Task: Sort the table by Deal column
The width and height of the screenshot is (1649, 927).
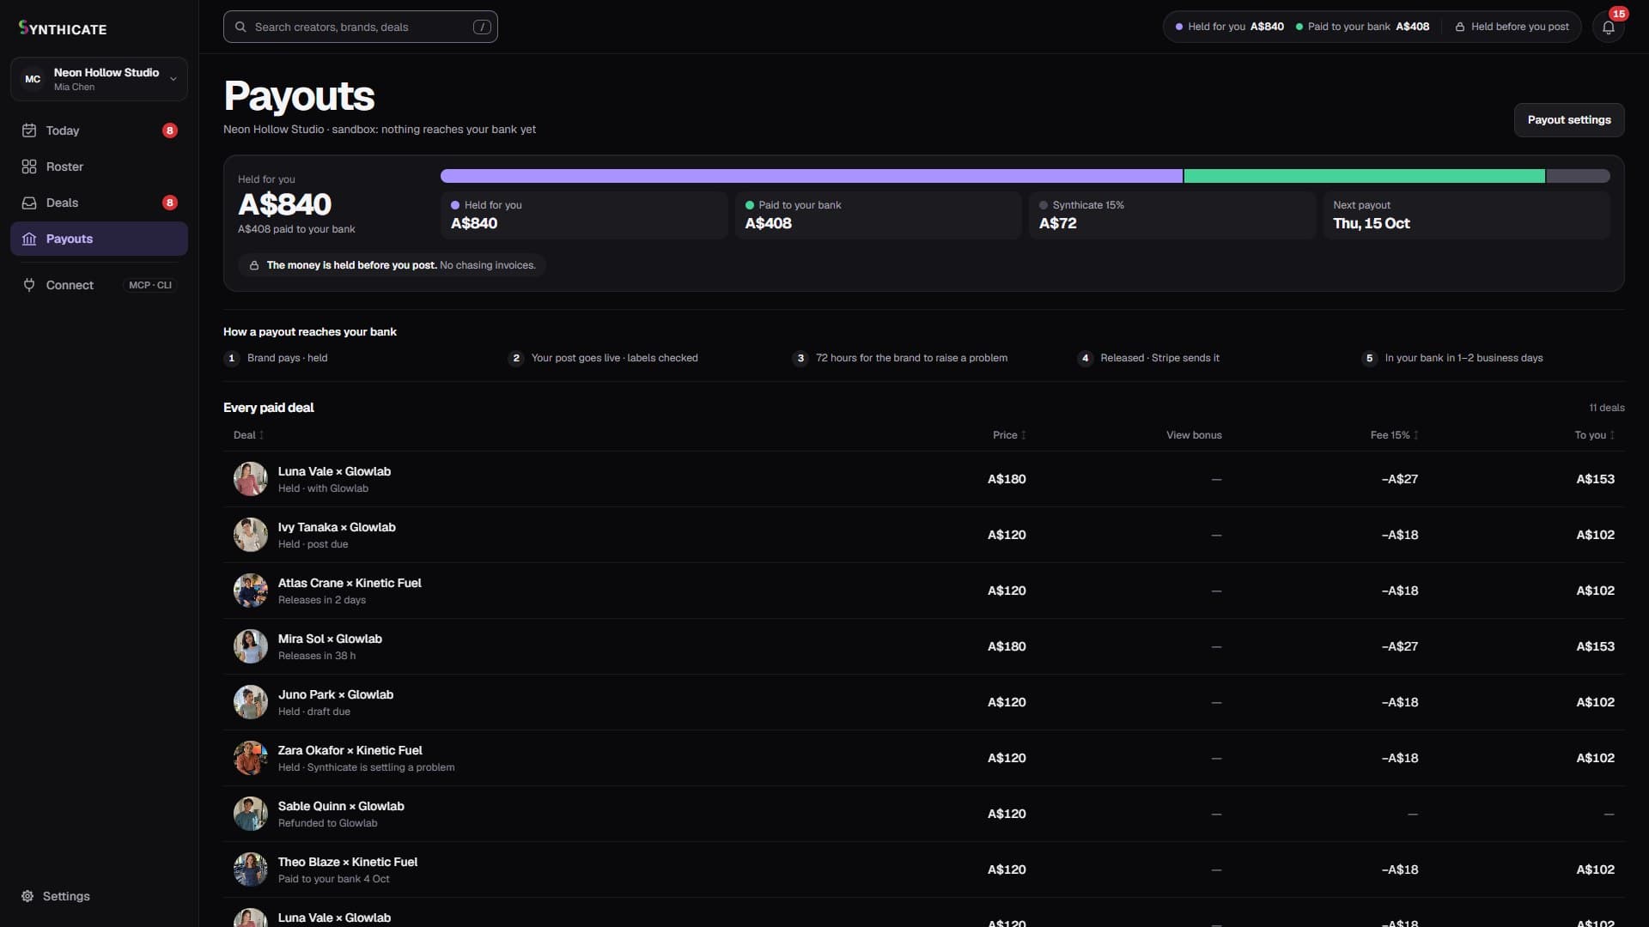Action: click(x=248, y=435)
